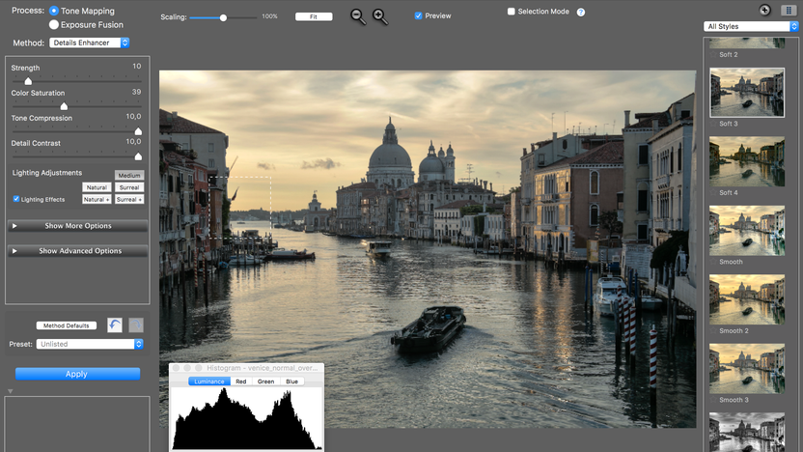Enable Selection Mode checkbox

click(x=512, y=12)
